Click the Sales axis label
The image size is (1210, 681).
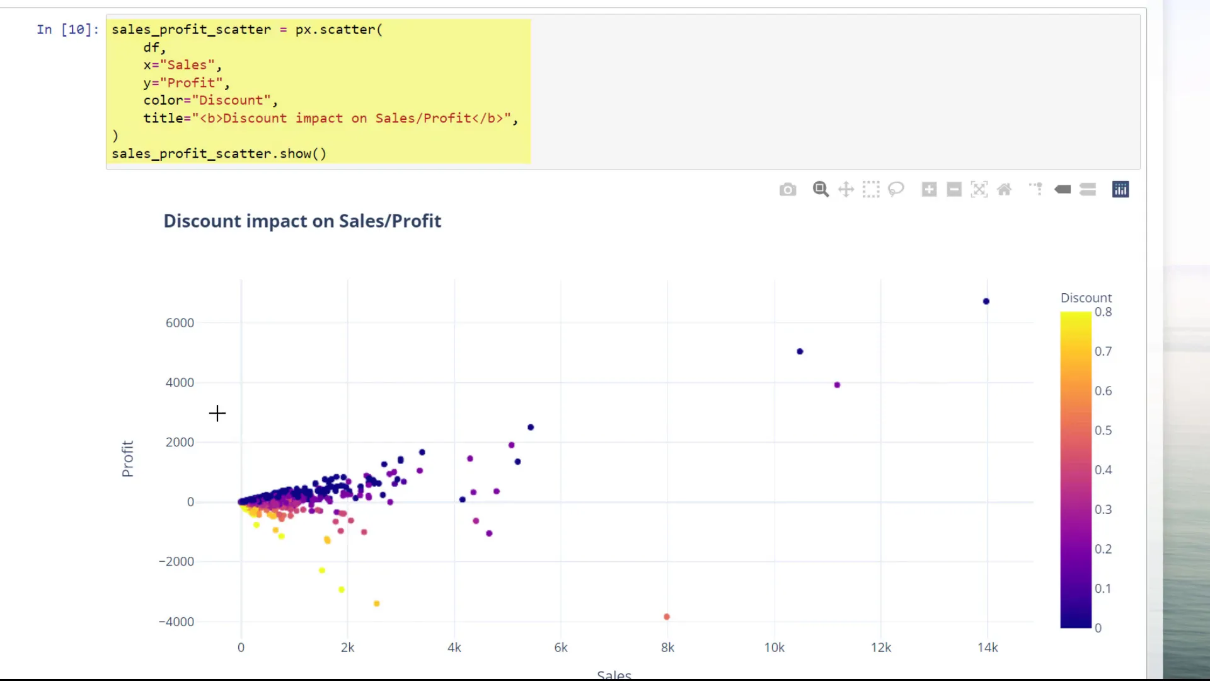(x=613, y=673)
